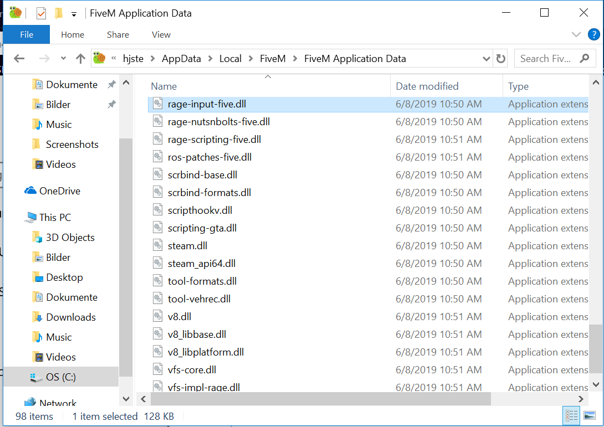604x427 pixels.
Task: Open the Customize Quick Access Toolbar dropdown
Action: pos(74,14)
